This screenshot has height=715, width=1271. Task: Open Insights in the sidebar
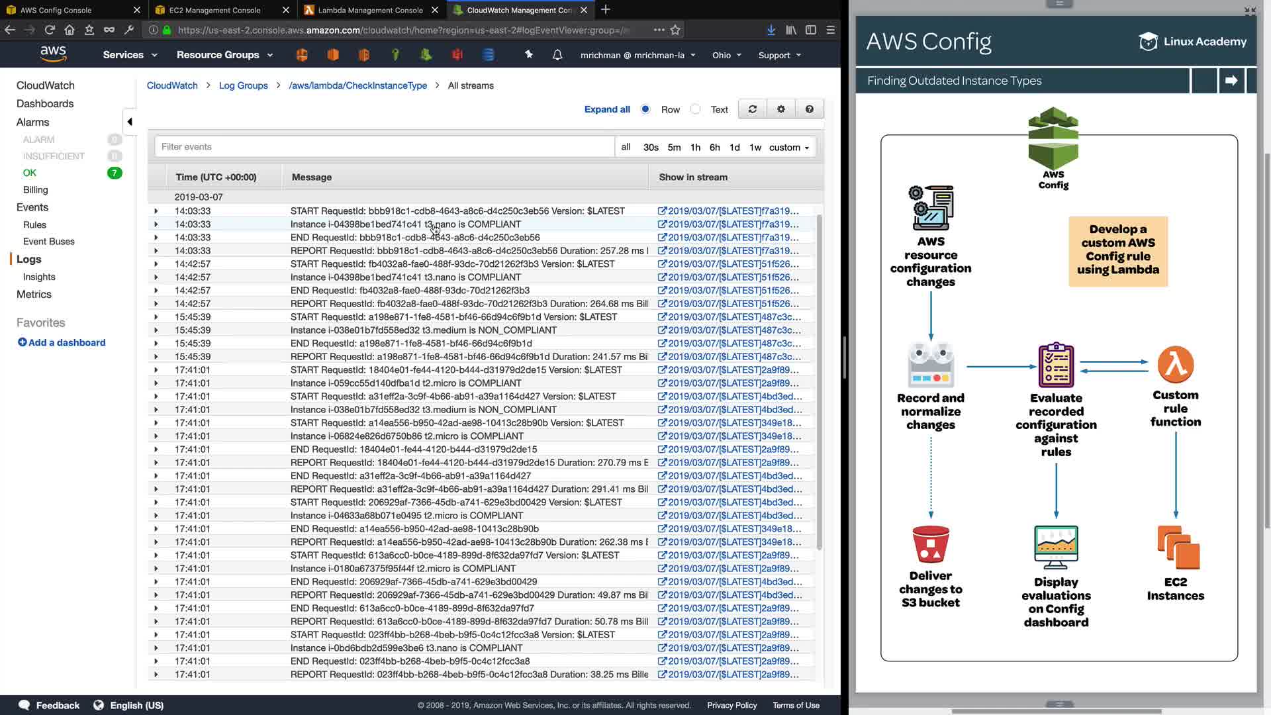tap(39, 277)
